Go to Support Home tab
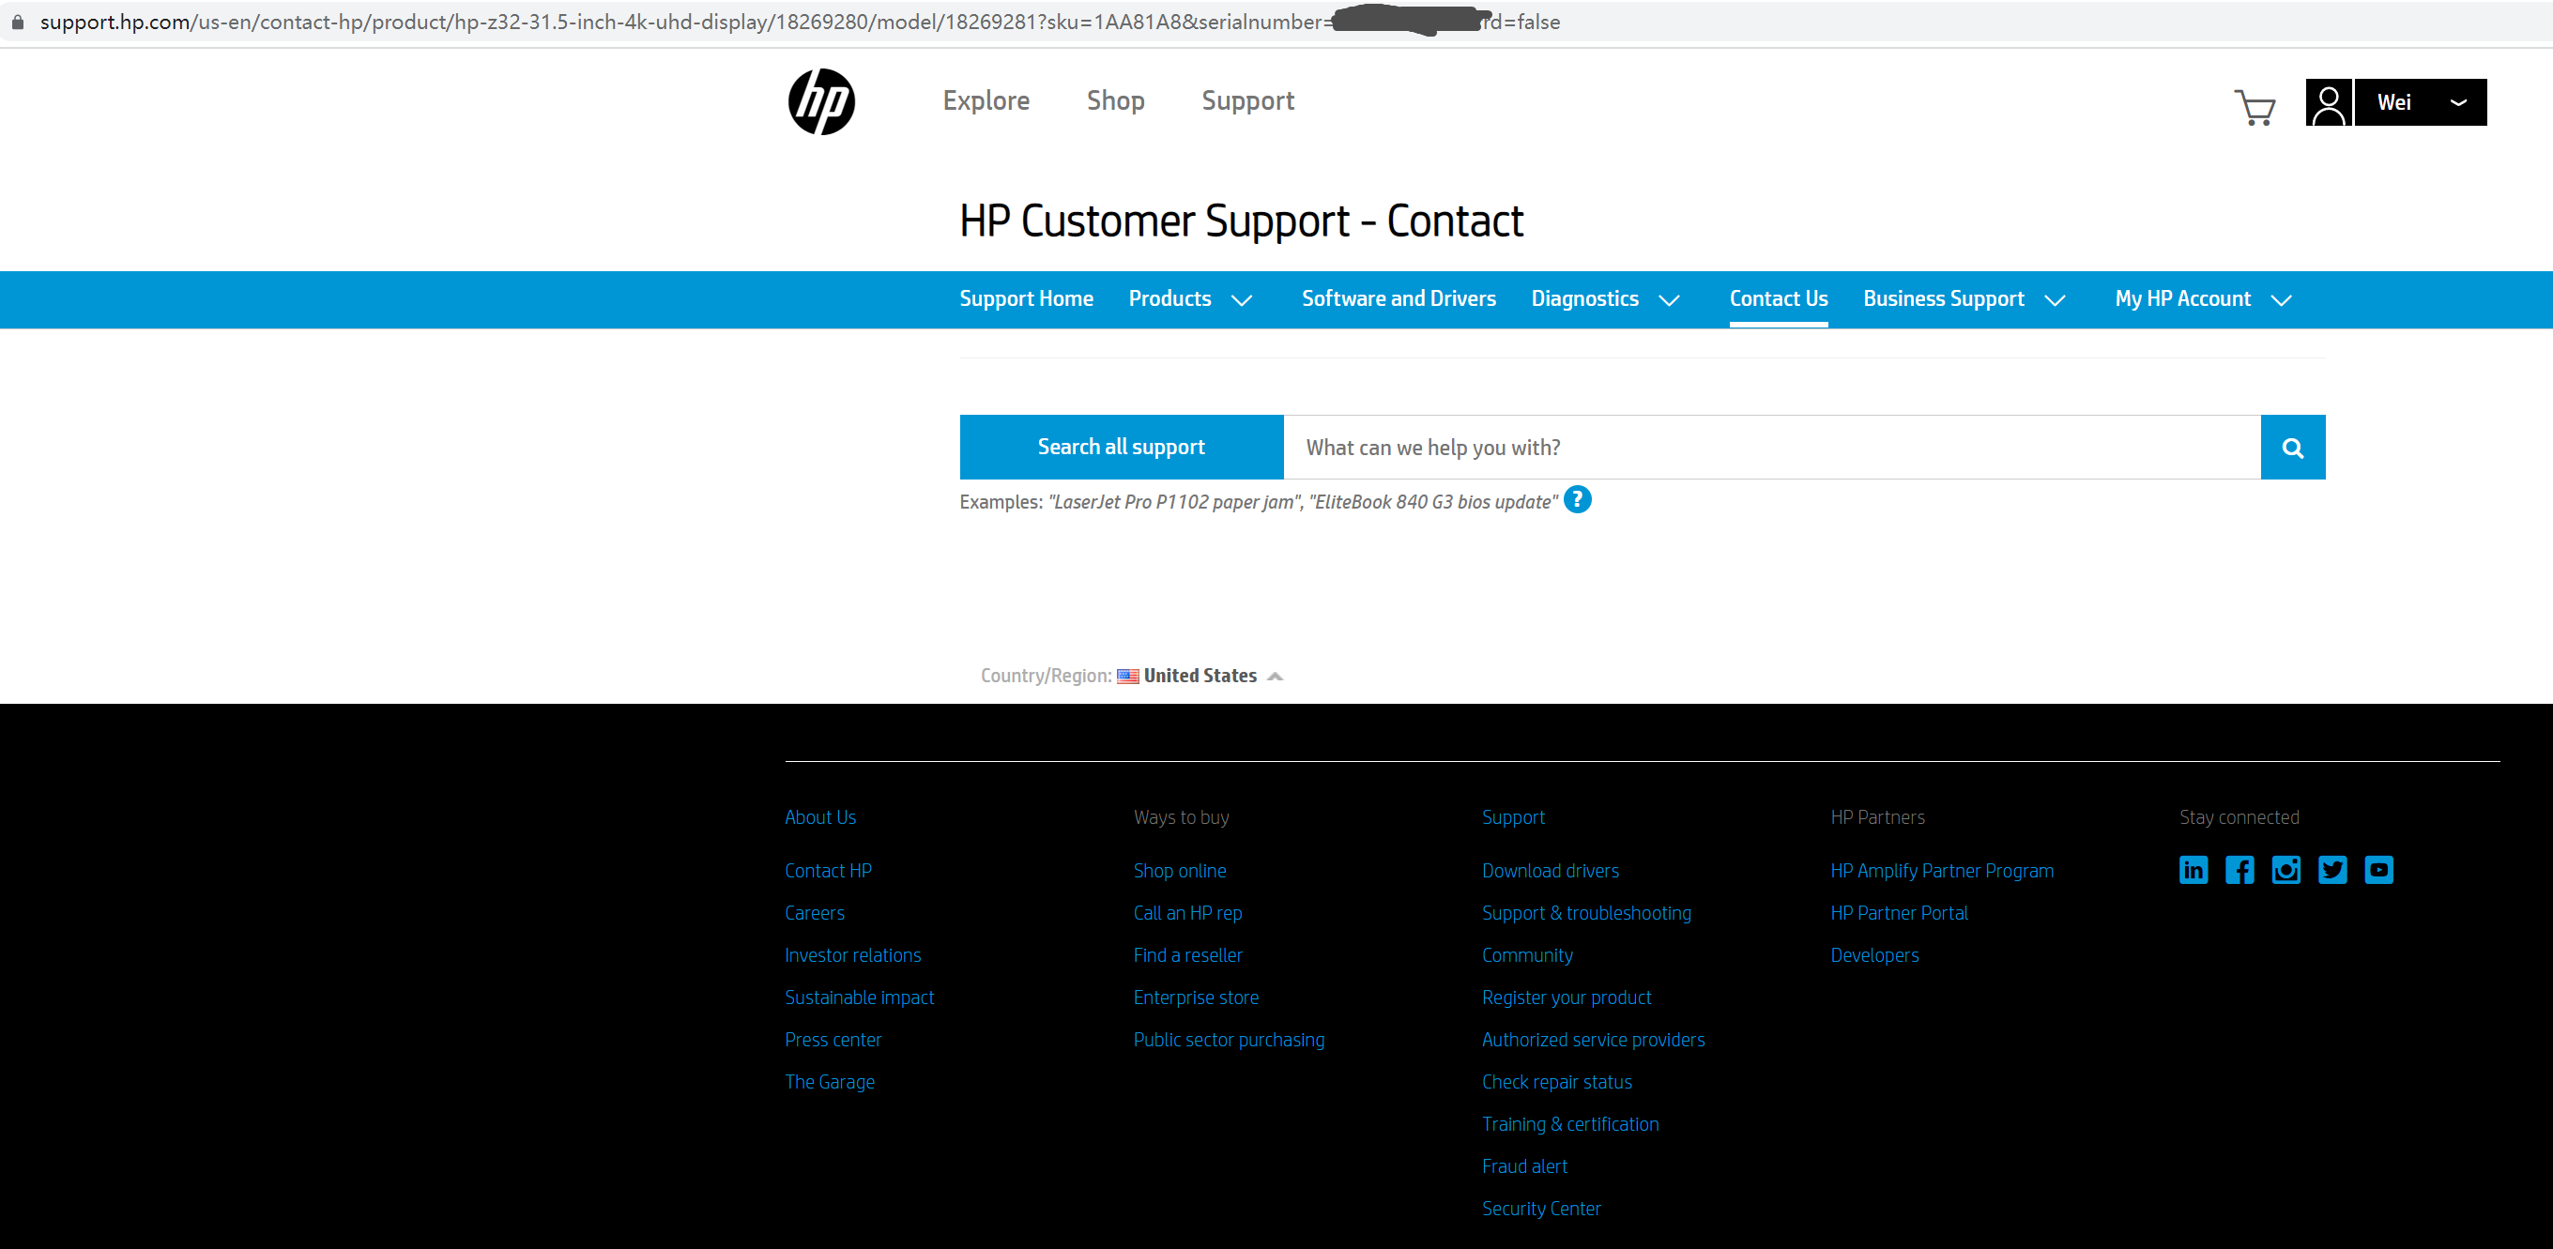The width and height of the screenshot is (2553, 1249). (x=1026, y=299)
